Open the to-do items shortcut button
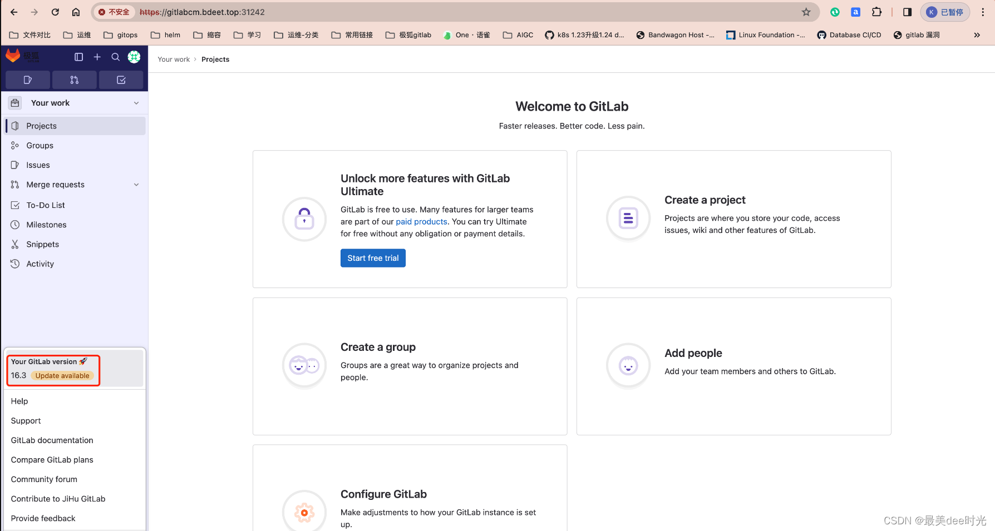The width and height of the screenshot is (995, 531). [121, 80]
